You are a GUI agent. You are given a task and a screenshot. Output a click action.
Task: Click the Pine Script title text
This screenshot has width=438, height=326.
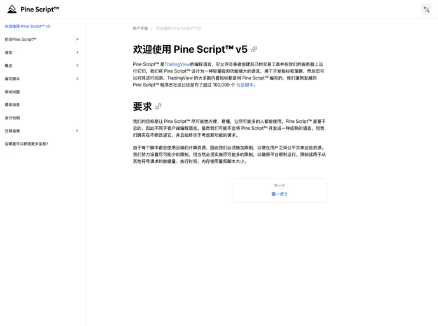[39, 9]
